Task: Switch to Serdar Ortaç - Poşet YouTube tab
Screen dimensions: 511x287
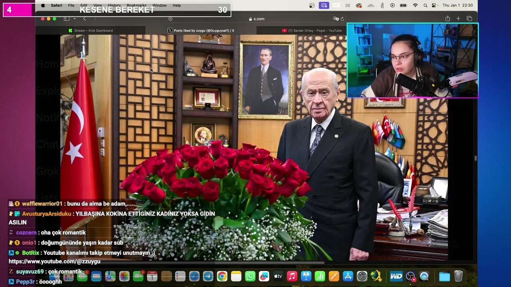Action: [x=312, y=30]
